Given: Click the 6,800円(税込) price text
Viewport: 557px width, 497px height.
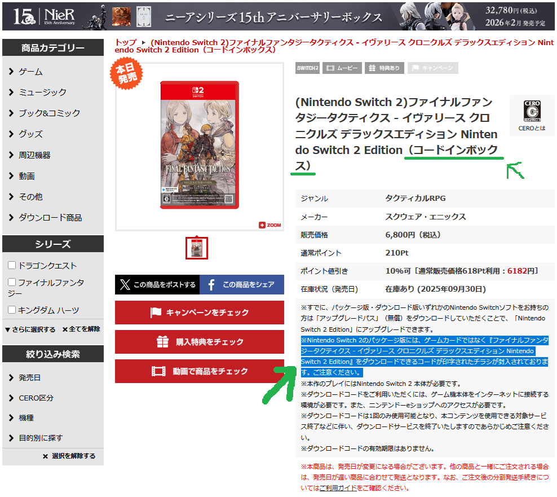Looking at the screenshot, I should (413, 235).
